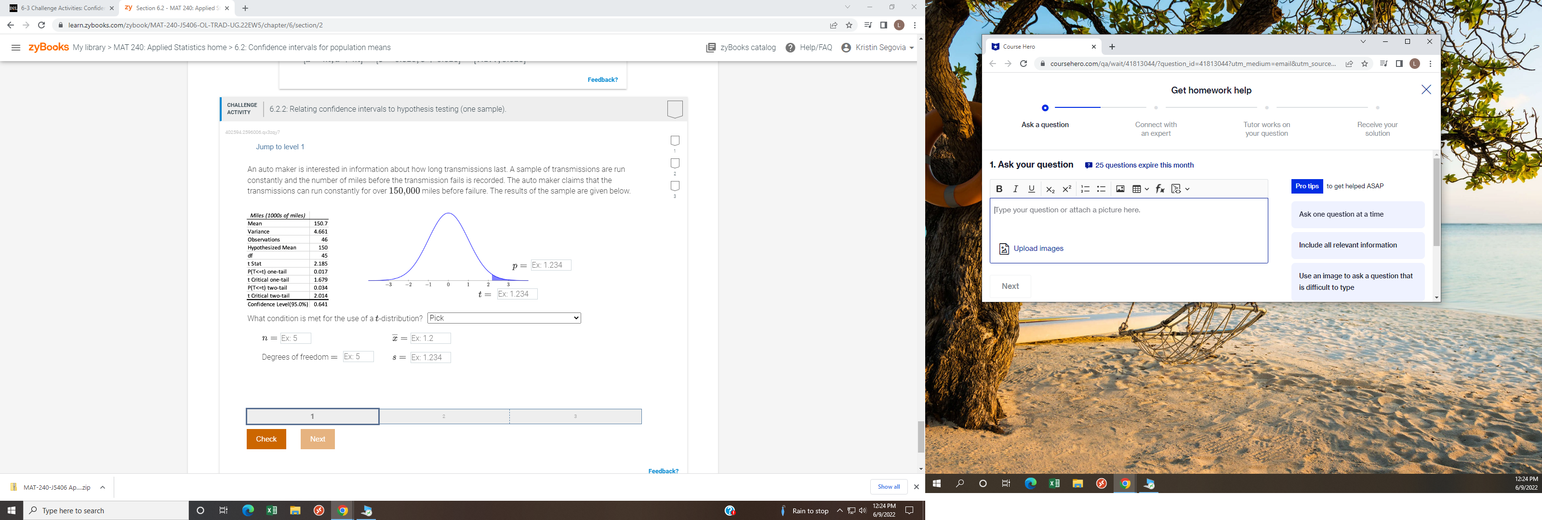Image resolution: width=1542 pixels, height=520 pixels.
Task: Toggle level 1 completion box
Action: 675,141
